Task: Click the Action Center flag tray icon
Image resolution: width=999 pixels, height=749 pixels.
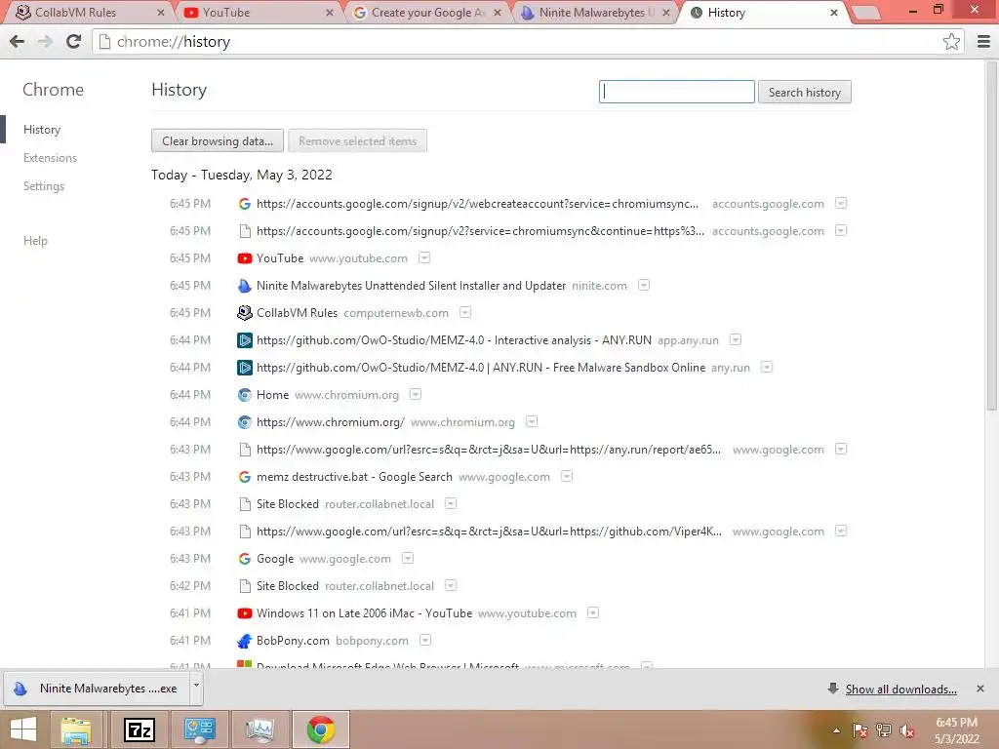Action: click(860, 731)
